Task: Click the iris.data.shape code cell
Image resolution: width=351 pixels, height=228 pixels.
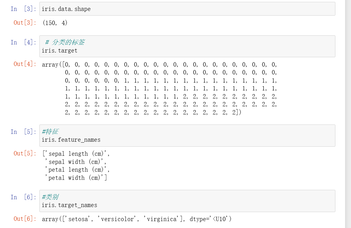Action: click(x=187, y=9)
